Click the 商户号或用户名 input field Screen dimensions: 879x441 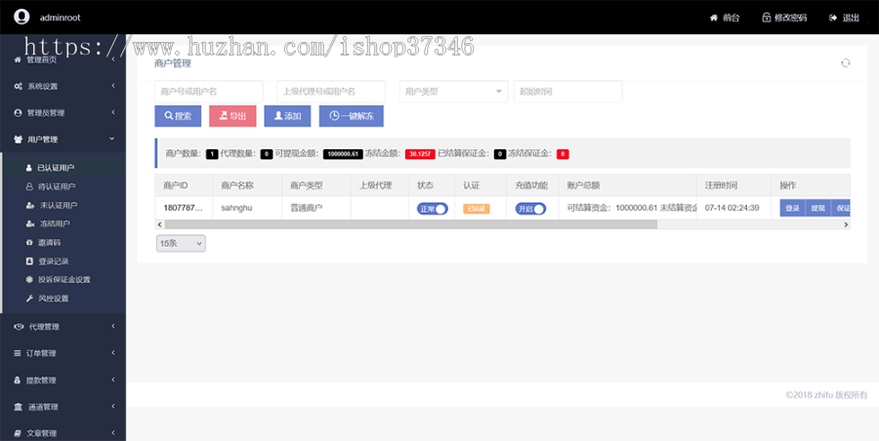click(209, 92)
